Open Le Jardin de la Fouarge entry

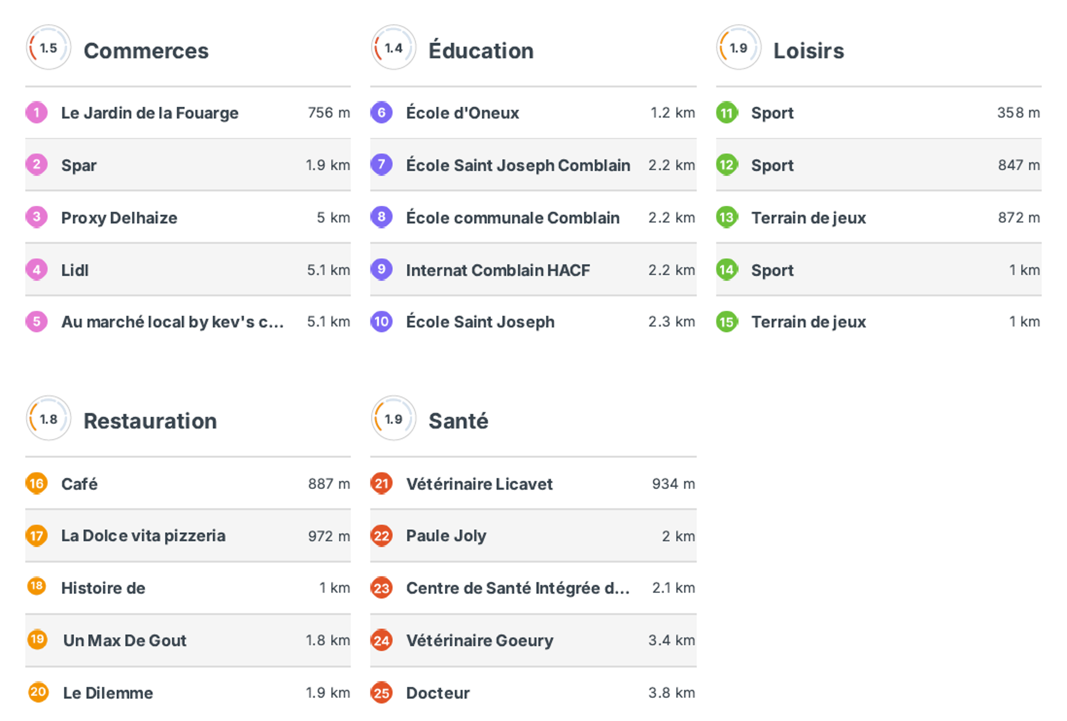coord(149,113)
